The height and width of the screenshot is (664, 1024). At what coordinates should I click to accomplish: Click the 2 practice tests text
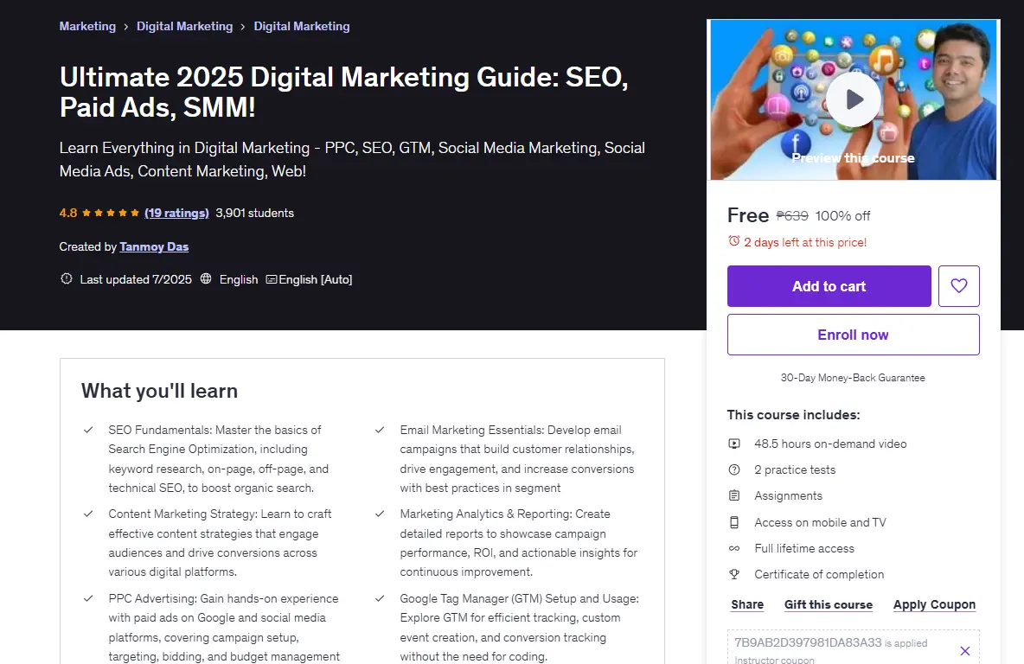click(795, 470)
